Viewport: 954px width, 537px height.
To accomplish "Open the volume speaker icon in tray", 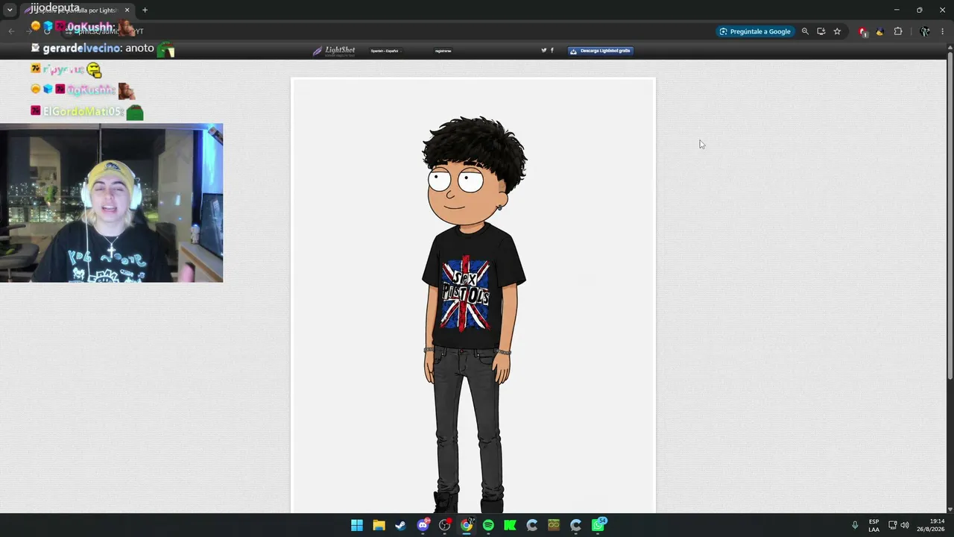I will point(905,525).
